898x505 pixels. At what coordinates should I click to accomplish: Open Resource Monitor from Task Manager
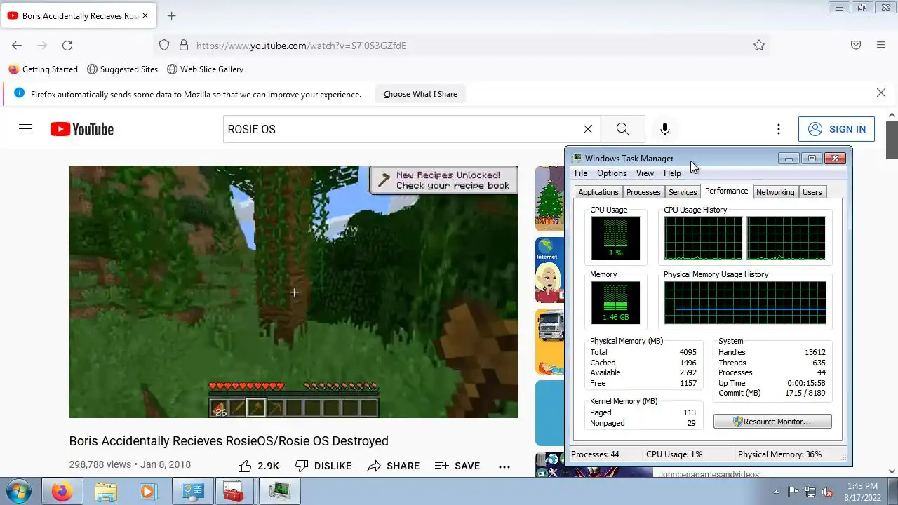[x=772, y=422]
